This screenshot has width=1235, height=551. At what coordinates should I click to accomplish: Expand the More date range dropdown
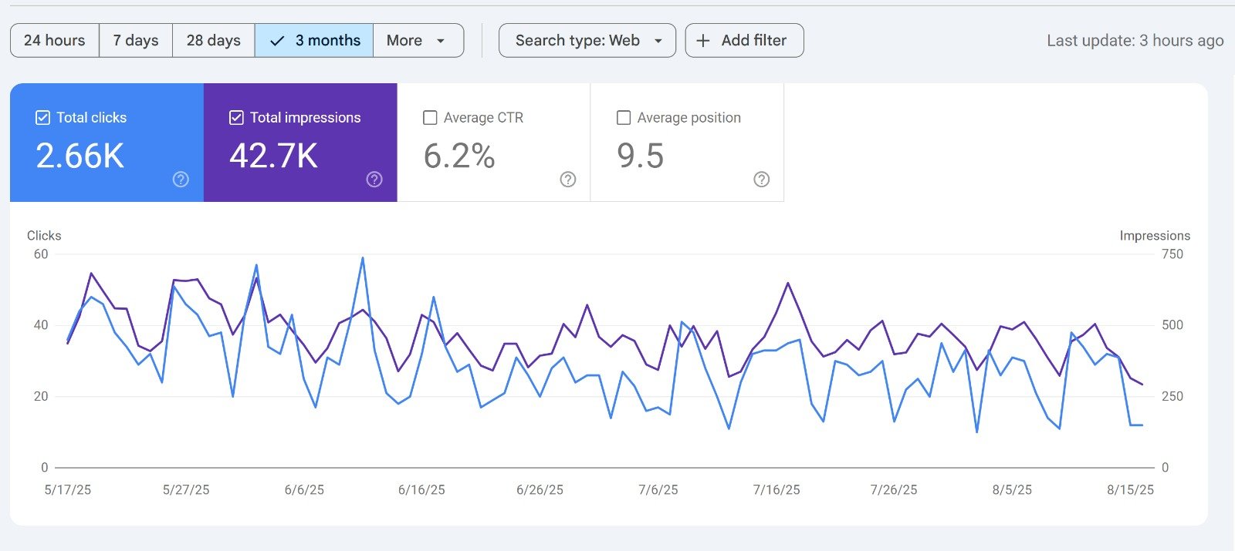[x=418, y=41]
